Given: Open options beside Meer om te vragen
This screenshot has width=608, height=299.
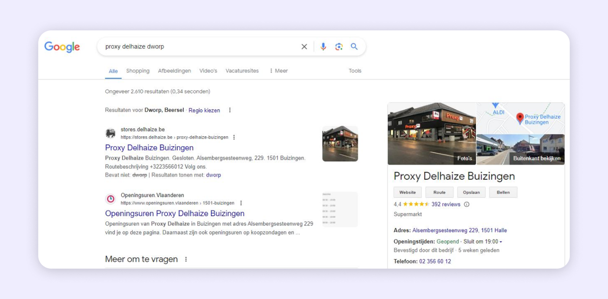Looking at the screenshot, I should (186, 260).
